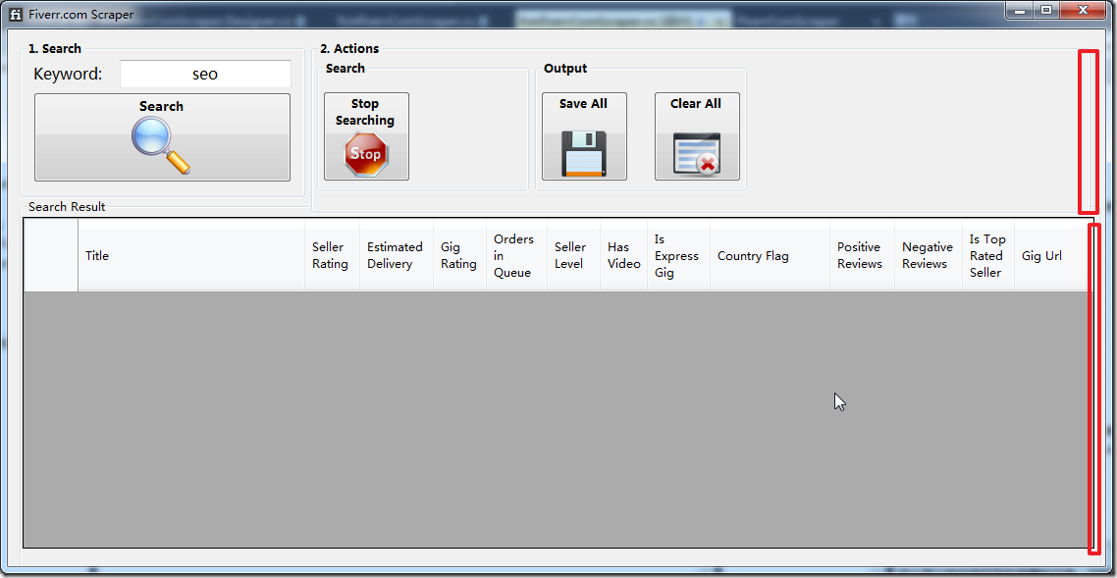
Task: Sort by Seller Rating column header
Action: pos(332,255)
